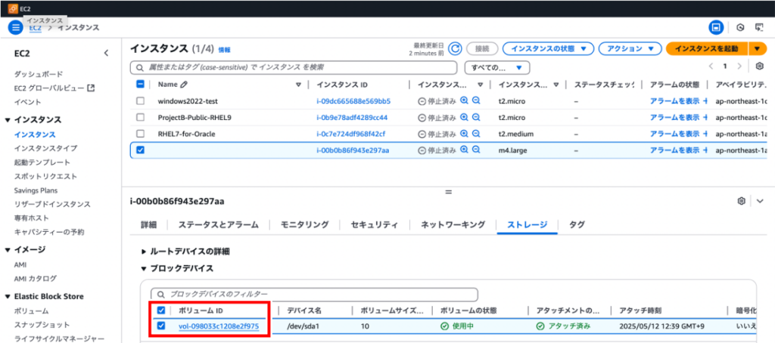The image size is (775, 343).
Task: Open the hamburger navigation menu
Action: click(16, 28)
